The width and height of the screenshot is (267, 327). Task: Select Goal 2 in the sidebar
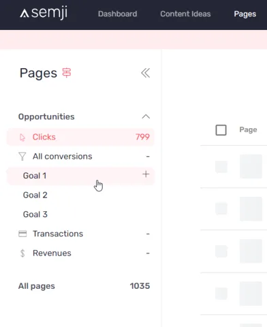point(80,195)
